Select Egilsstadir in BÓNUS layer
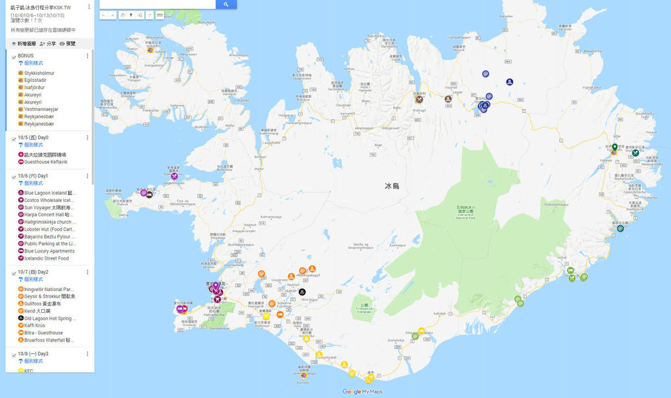This screenshot has width=671, height=398. tap(35, 80)
